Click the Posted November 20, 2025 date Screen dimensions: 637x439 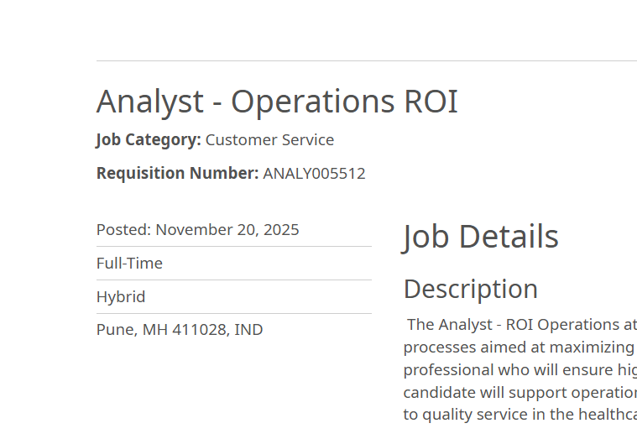(x=197, y=230)
